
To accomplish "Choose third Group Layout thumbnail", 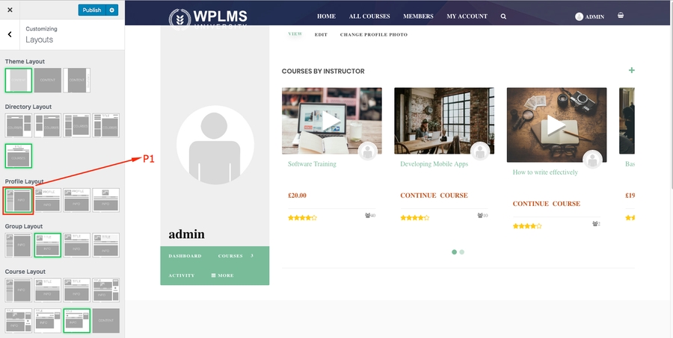I will [77, 245].
